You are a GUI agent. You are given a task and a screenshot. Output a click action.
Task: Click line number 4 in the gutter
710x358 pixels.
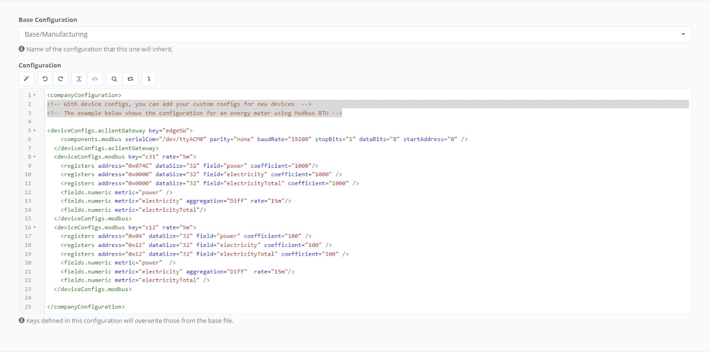tap(29, 122)
